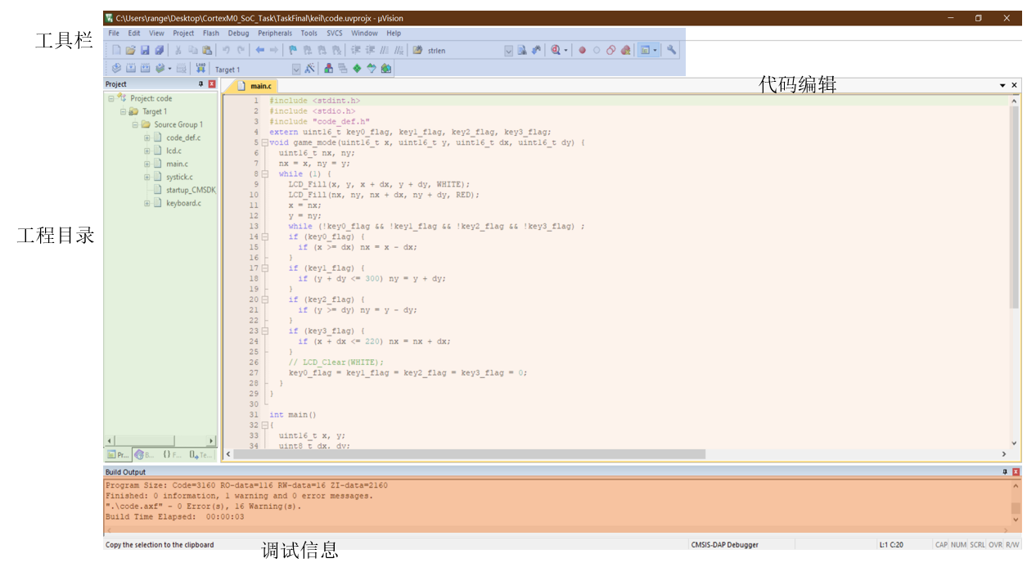Collapse the Source Group 1 folder
Viewport: 1027px width, 563px height.
click(x=135, y=124)
